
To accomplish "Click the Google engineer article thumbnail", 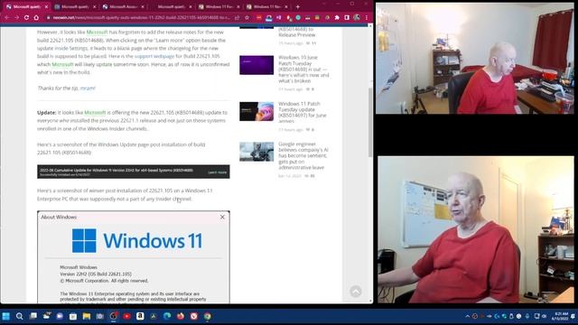I will [x=256, y=152].
